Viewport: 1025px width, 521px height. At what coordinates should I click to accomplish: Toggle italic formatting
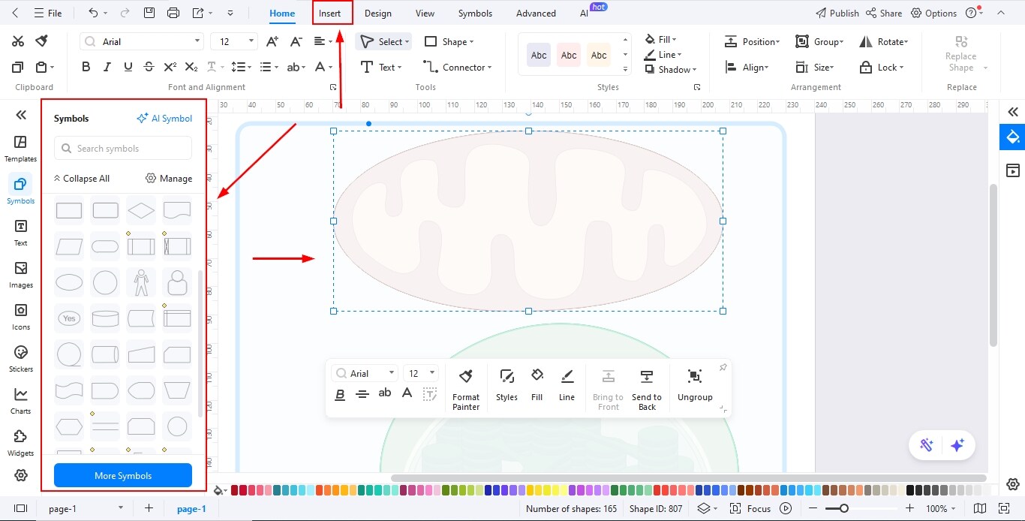[x=107, y=66]
